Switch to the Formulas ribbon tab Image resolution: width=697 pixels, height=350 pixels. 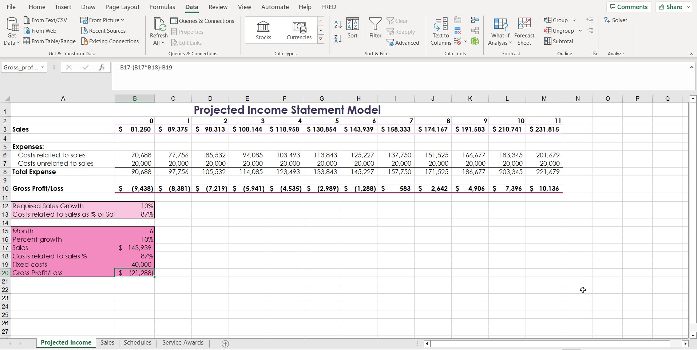162,7
